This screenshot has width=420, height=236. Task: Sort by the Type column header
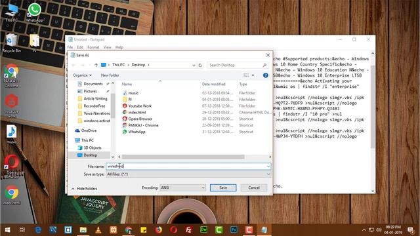coord(243,84)
